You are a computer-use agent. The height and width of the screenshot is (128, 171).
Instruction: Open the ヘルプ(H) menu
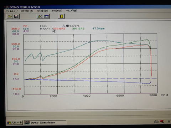pyautogui.click(x=72, y=11)
